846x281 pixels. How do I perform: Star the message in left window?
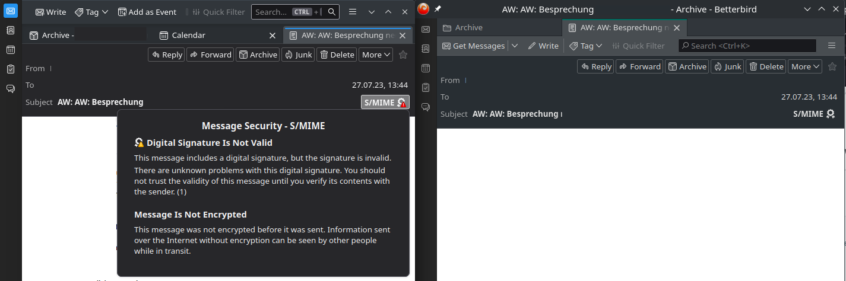click(403, 55)
